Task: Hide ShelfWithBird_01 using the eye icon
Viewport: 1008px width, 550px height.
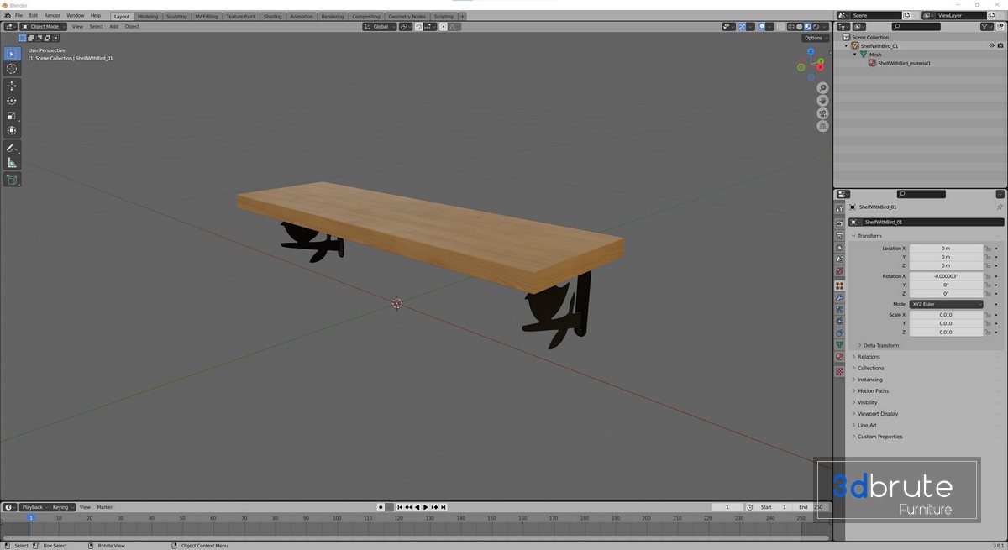Action: [x=991, y=45]
